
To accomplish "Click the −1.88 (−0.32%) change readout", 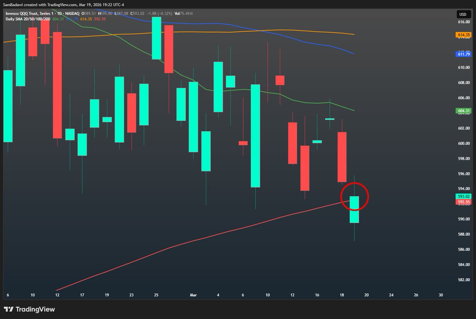I will pyautogui.click(x=159, y=13).
